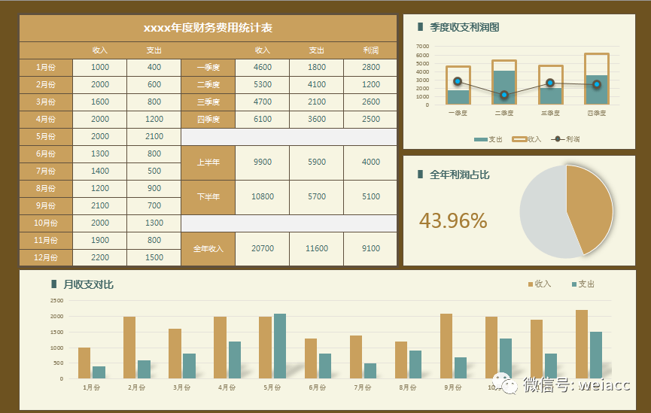The height and width of the screenshot is (413, 651).
Task: Click the 5月份 expense bar in monthly chart
Action: click(x=280, y=346)
